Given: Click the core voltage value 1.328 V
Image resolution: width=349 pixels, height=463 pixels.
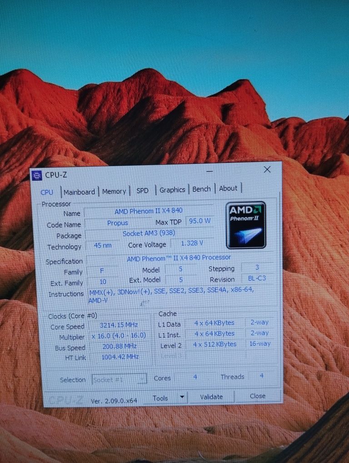Looking at the screenshot, I should tap(192, 243).
